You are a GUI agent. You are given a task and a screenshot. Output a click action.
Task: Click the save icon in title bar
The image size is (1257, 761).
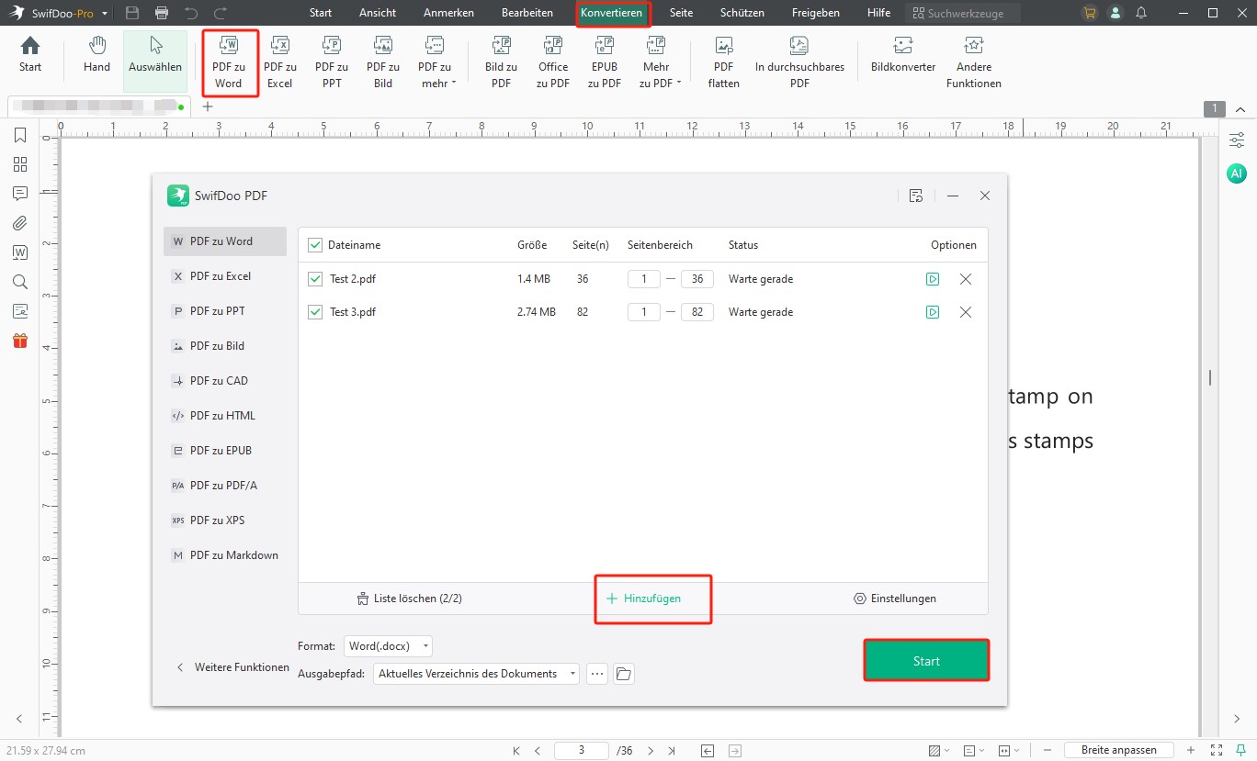pos(132,13)
